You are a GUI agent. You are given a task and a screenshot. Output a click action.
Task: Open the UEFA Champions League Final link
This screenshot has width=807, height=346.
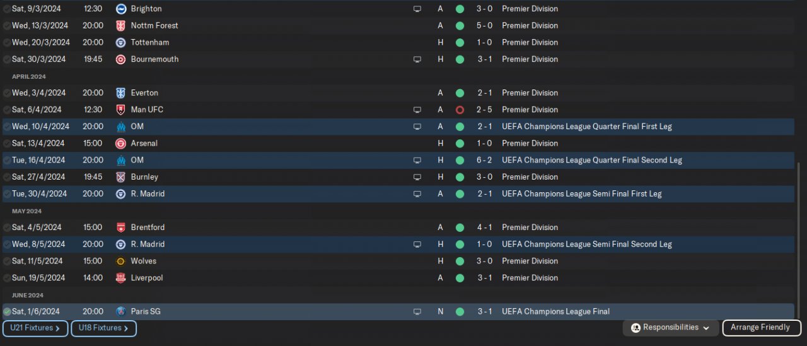[555, 311]
